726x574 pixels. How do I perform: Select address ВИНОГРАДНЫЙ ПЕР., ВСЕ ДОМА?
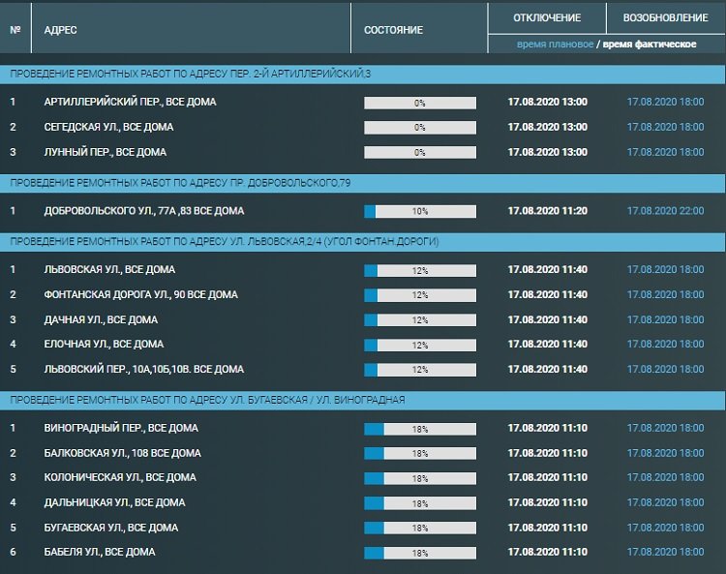(x=121, y=428)
